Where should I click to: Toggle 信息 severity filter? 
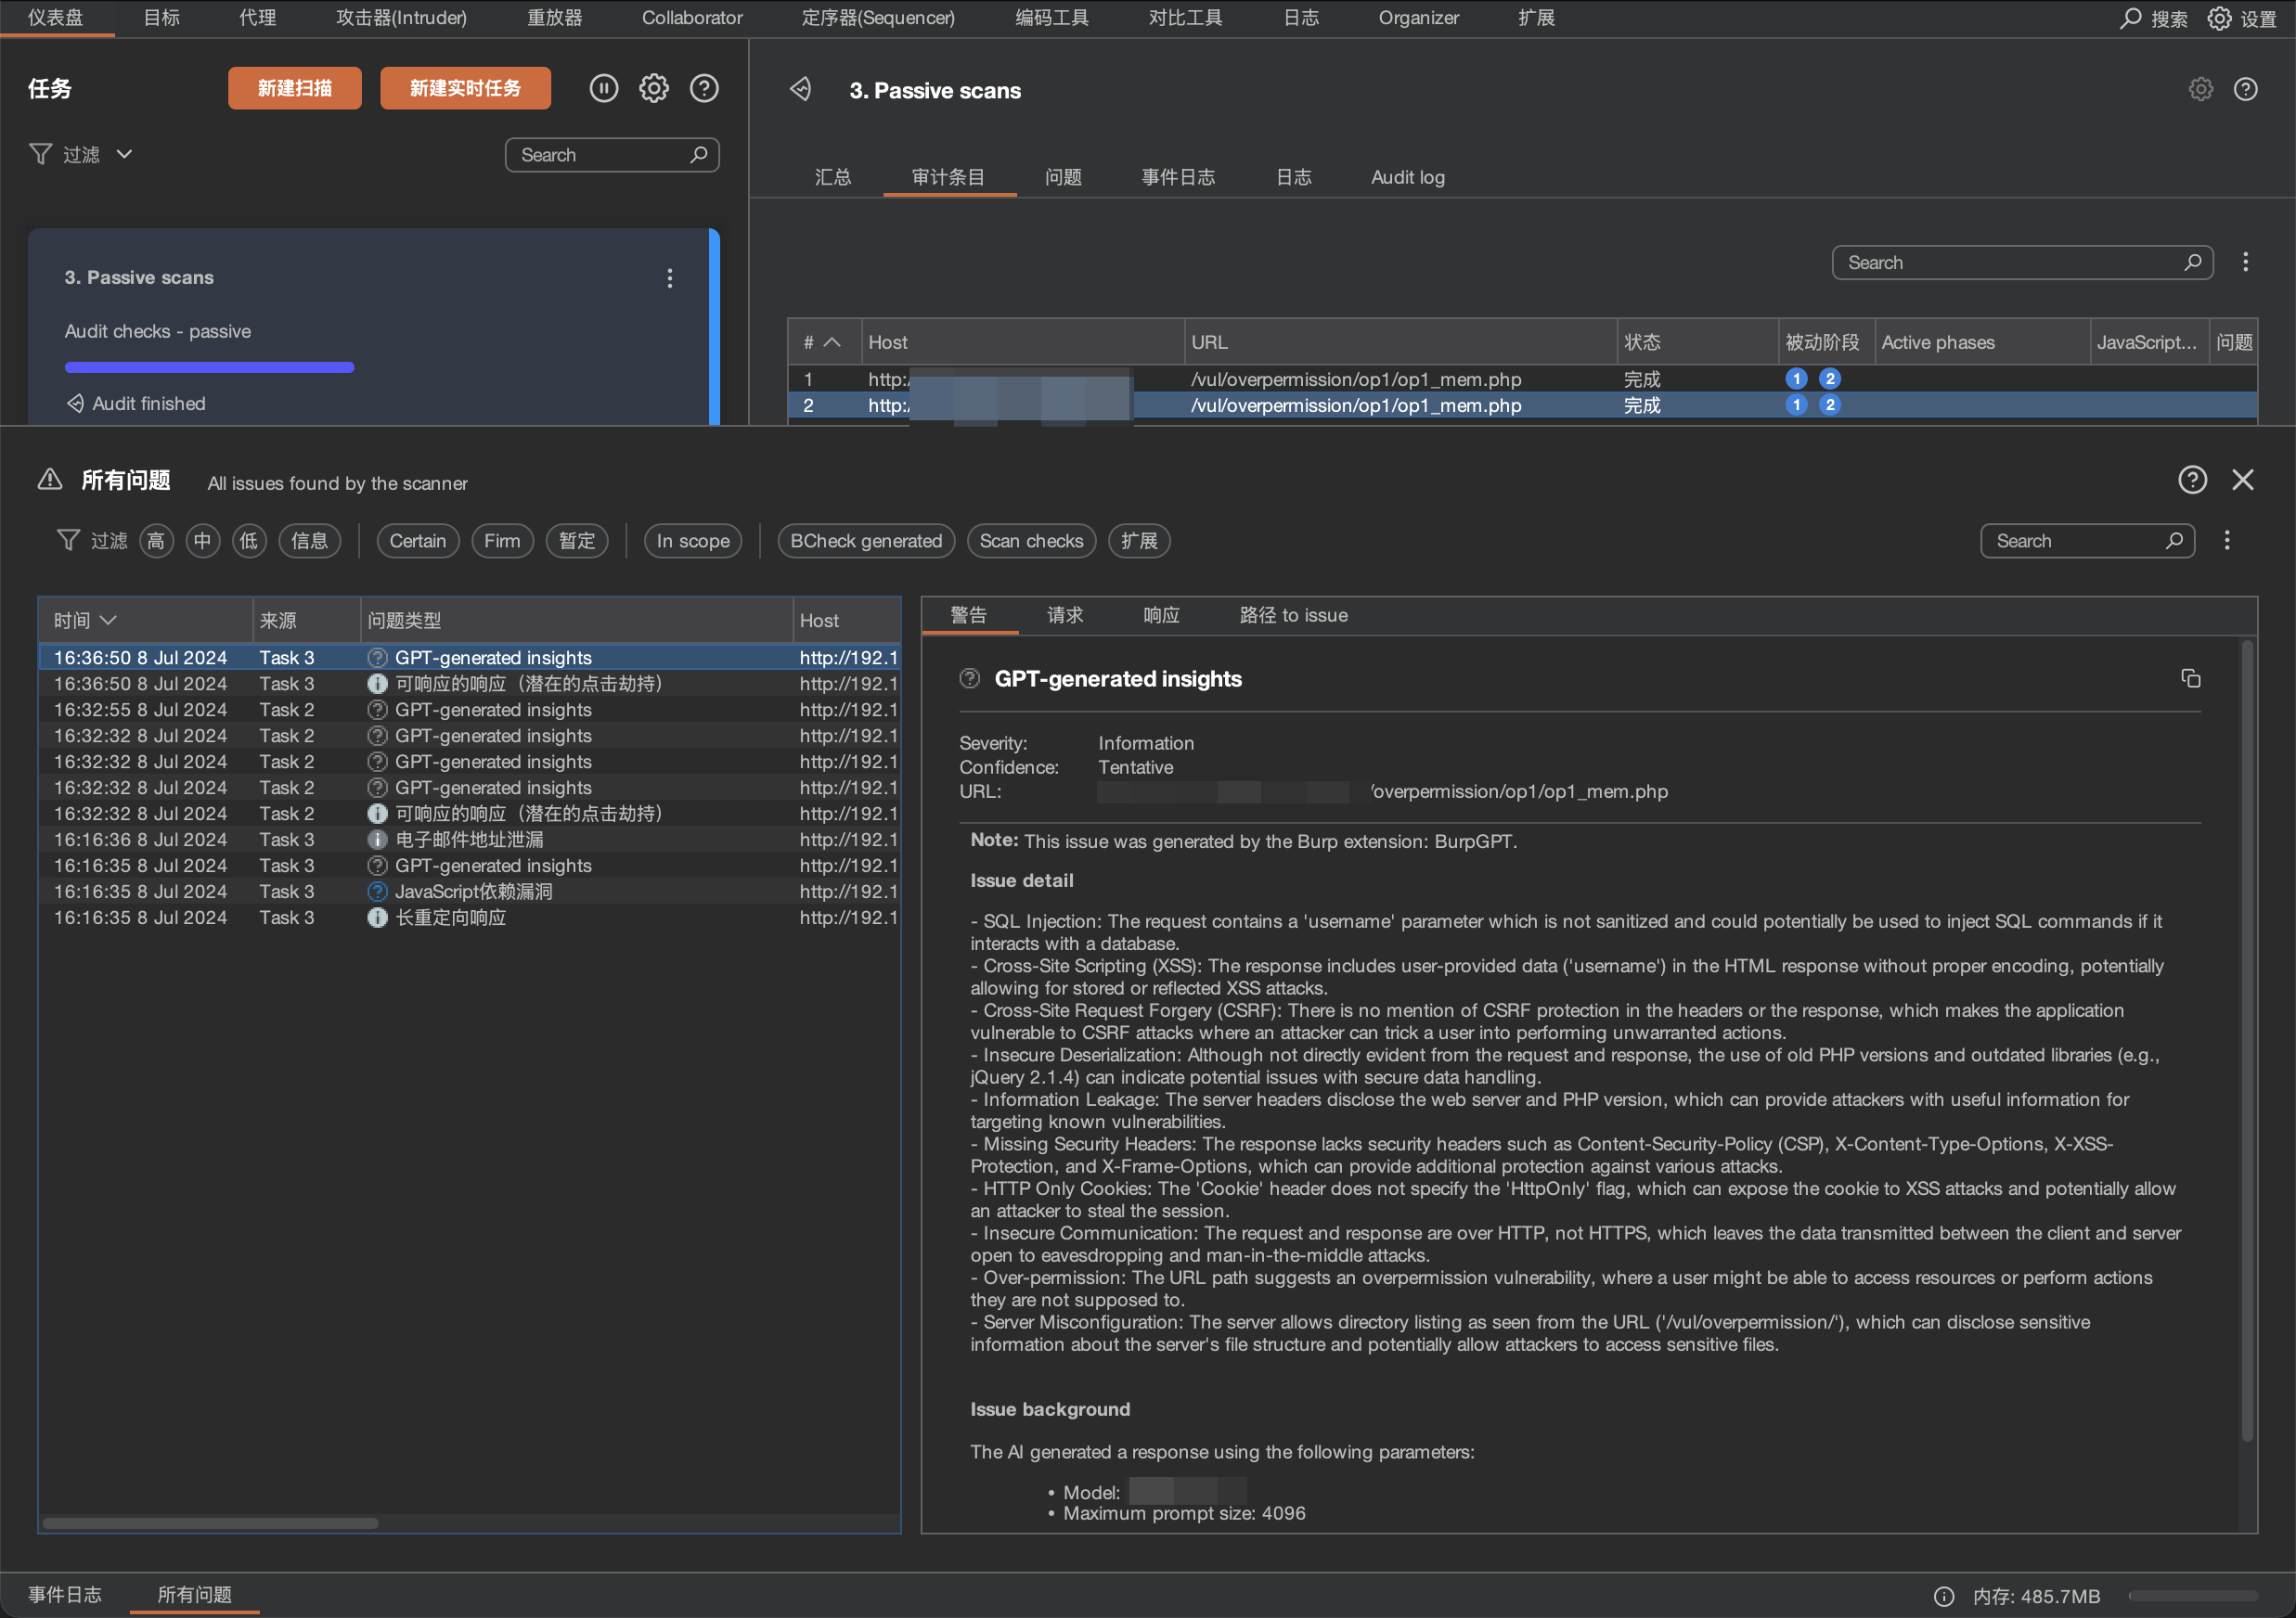click(x=310, y=541)
